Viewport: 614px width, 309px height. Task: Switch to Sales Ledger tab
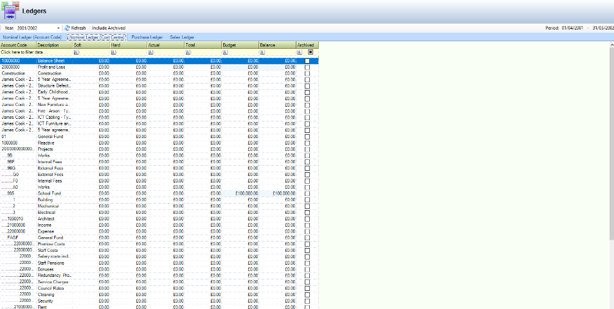(182, 37)
